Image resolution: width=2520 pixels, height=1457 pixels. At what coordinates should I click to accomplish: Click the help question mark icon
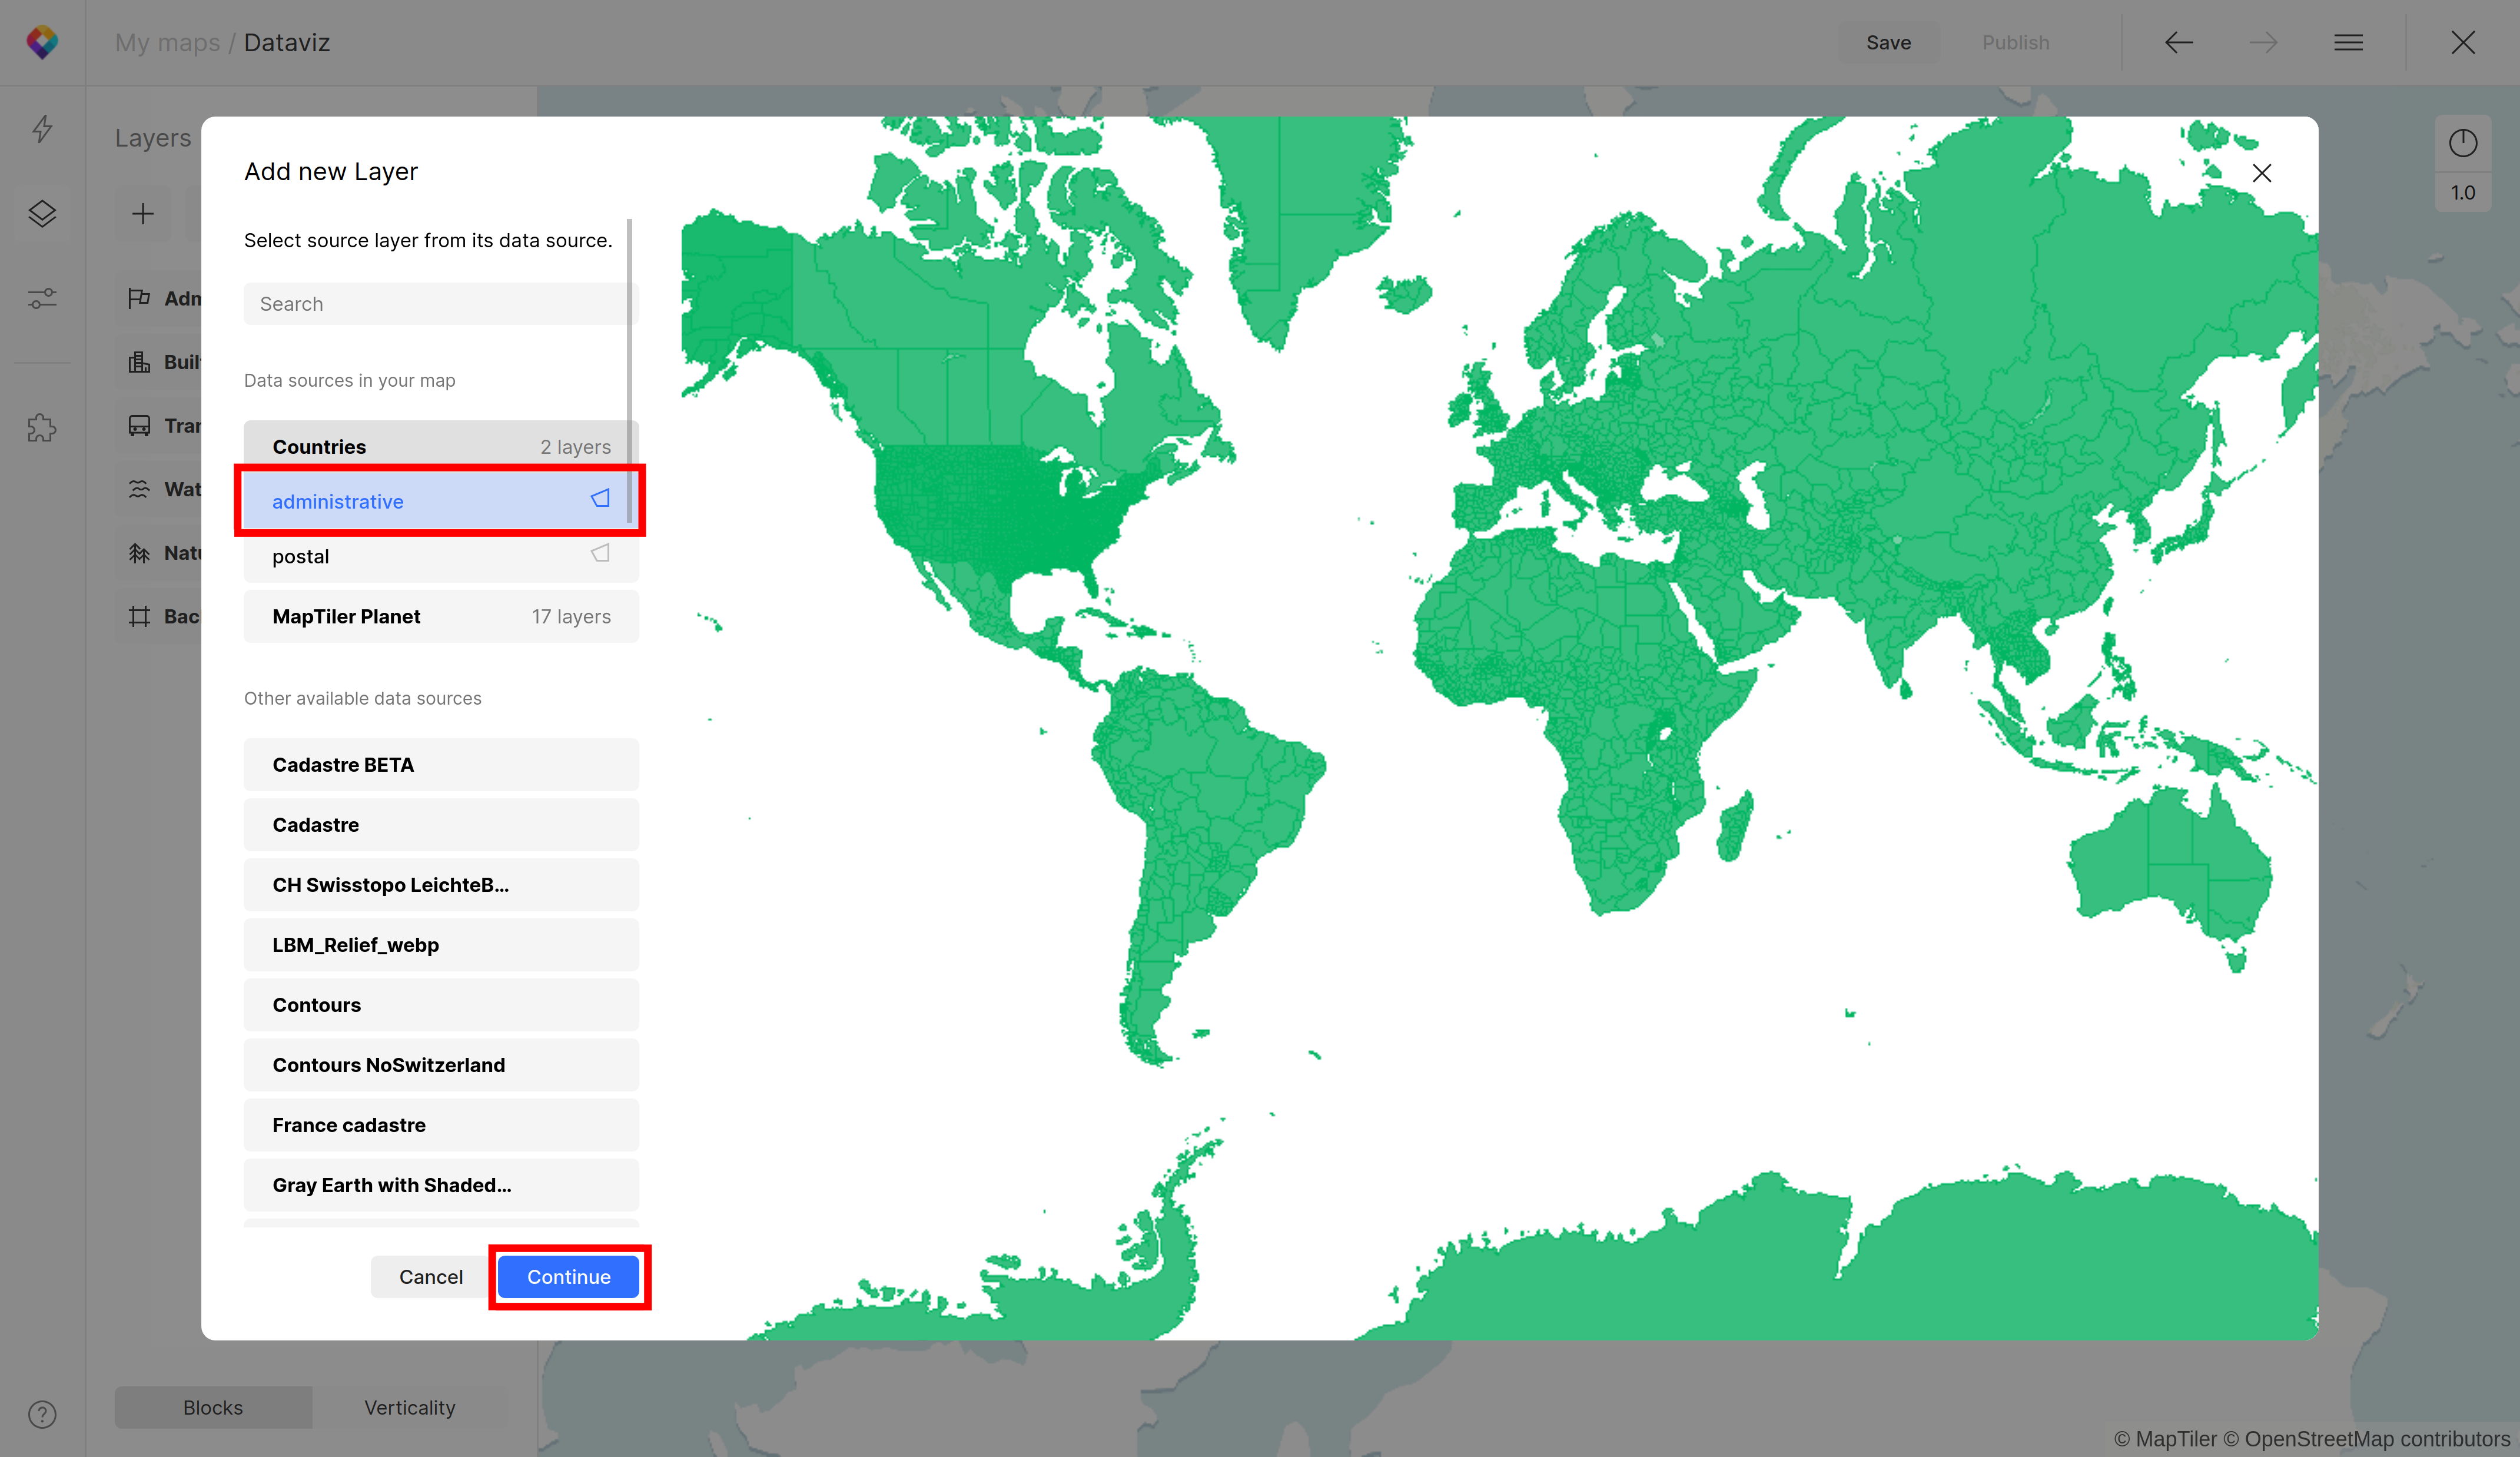pos(42,1414)
